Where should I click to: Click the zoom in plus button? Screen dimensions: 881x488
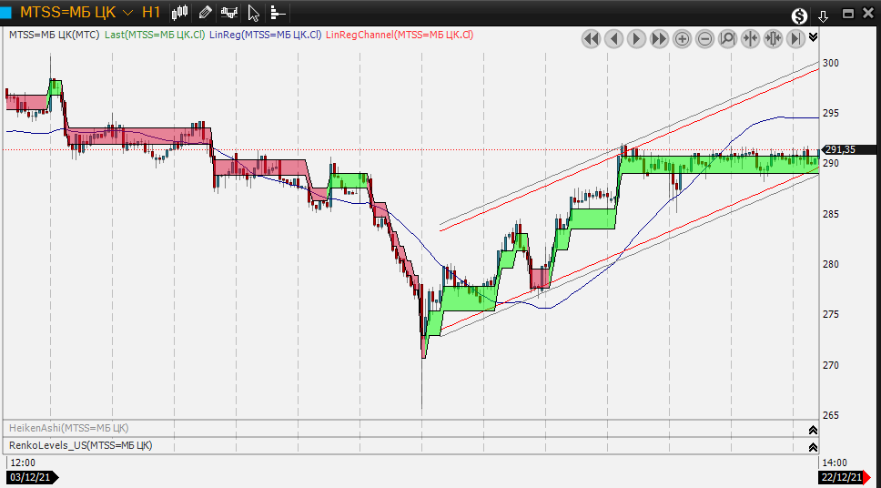click(682, 38)
